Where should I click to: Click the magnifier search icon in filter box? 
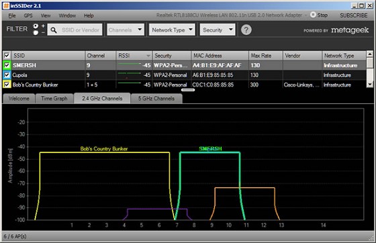point(54,30)
